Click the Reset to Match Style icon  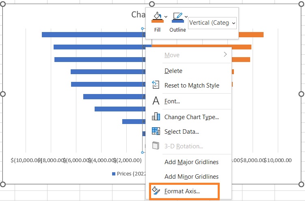(156, 85)
